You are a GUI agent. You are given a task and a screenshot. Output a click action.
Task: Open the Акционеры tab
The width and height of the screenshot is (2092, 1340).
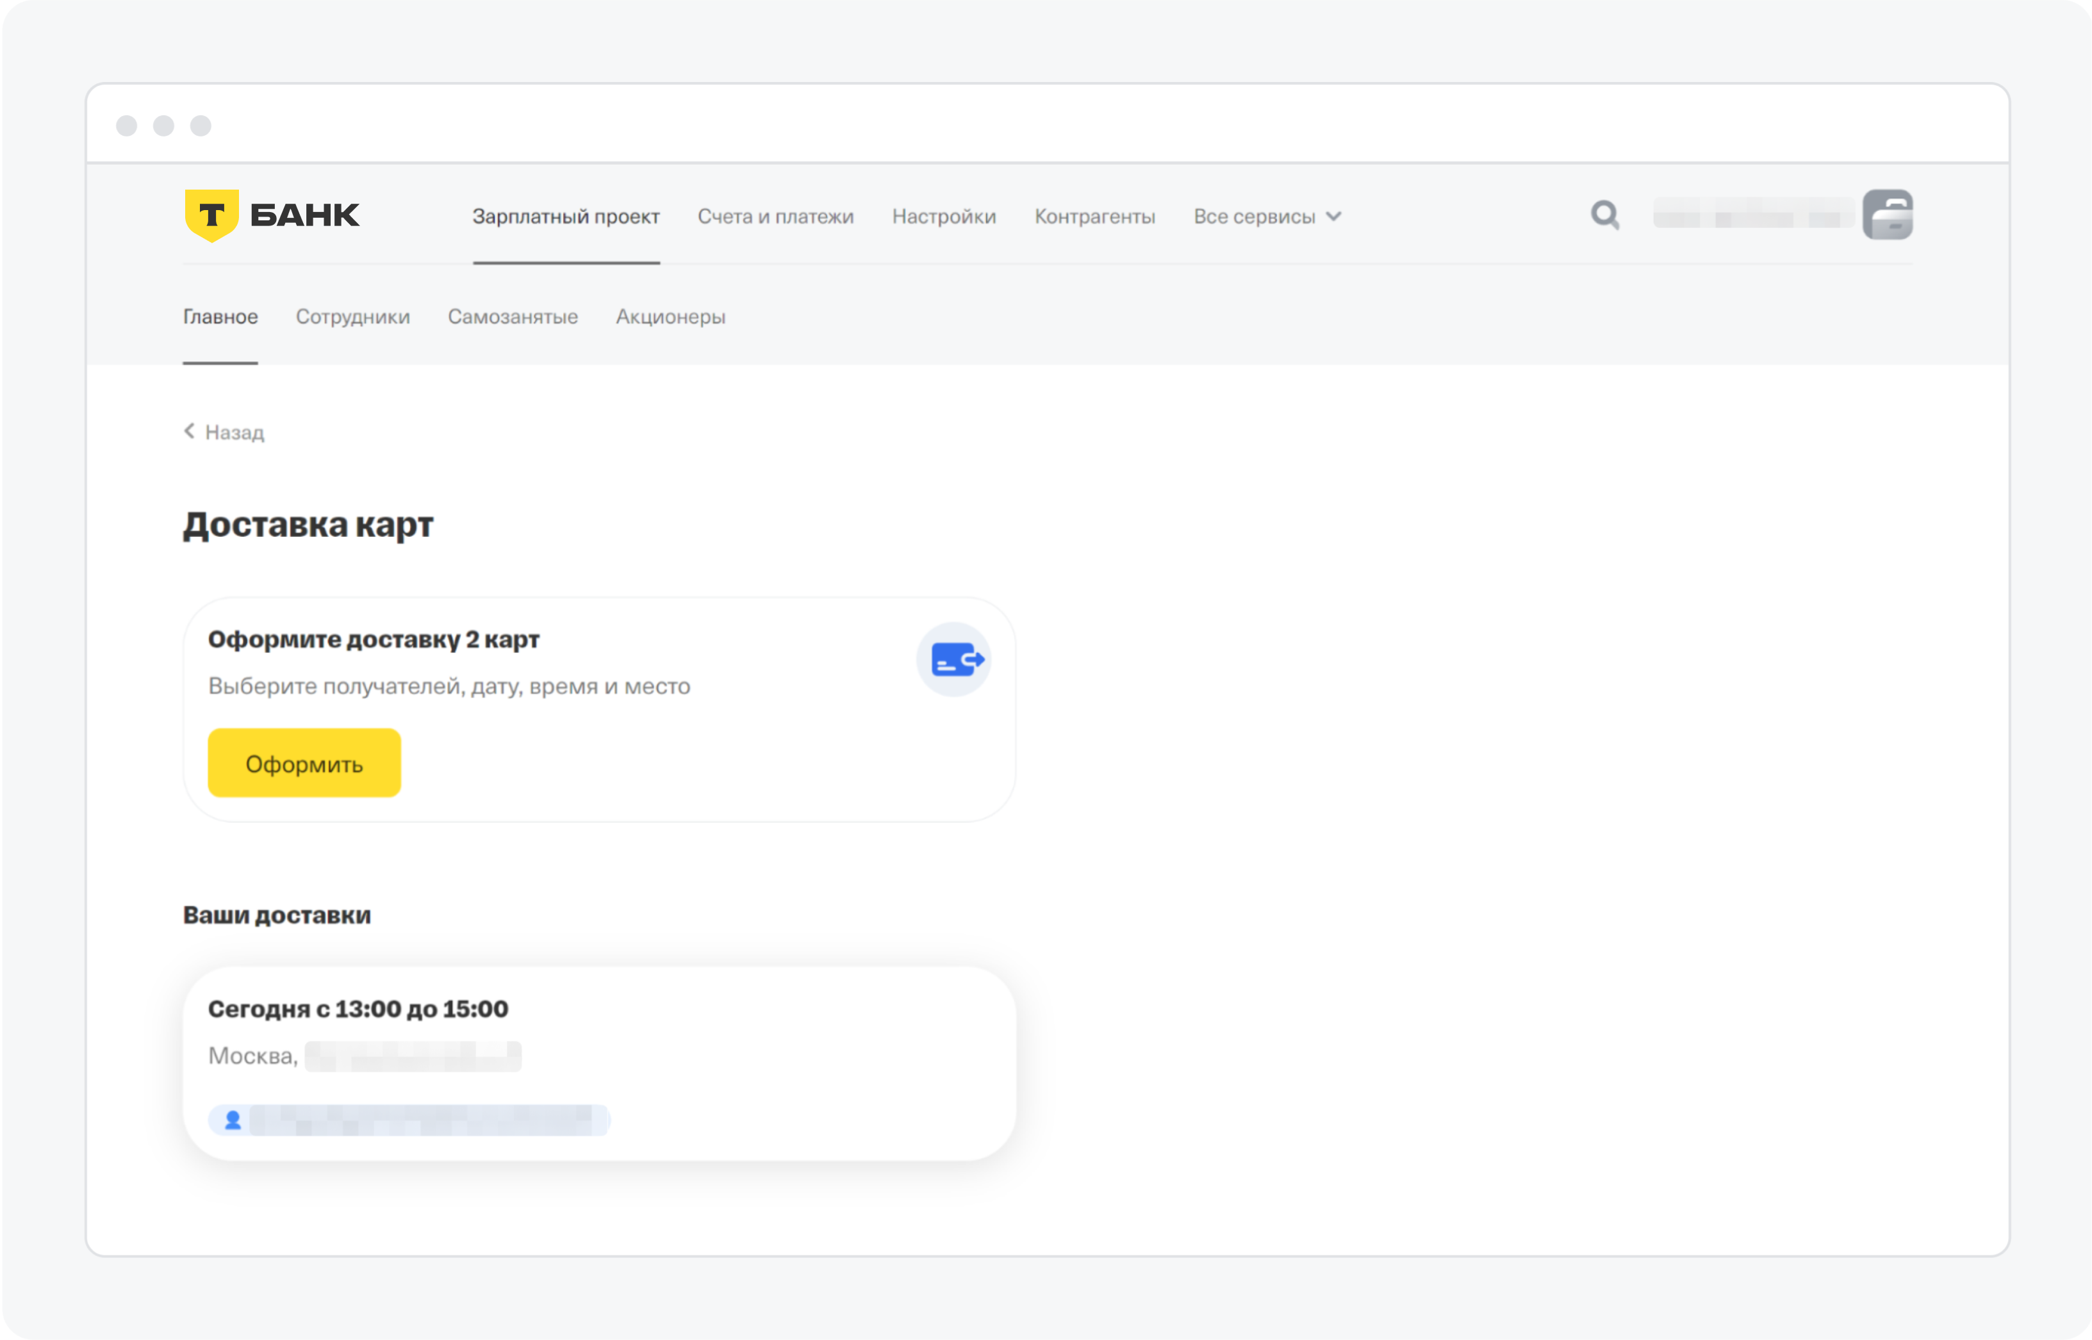(670, 316)
